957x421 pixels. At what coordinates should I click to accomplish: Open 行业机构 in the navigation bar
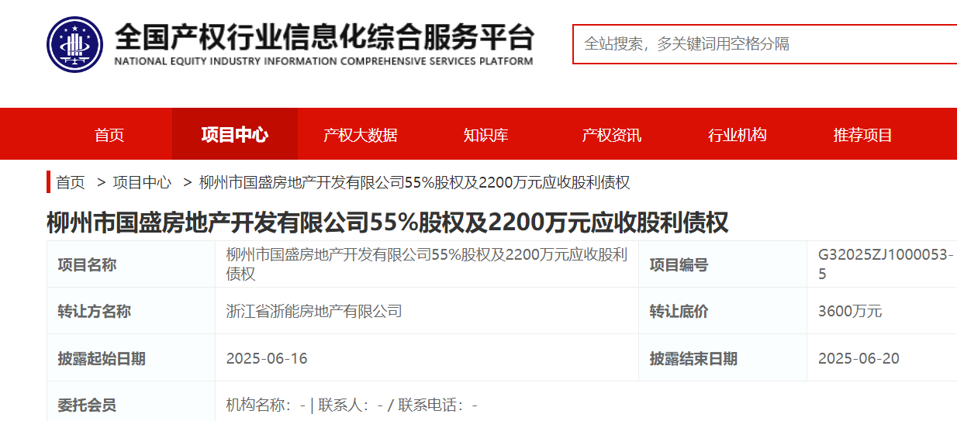point(738,135)
